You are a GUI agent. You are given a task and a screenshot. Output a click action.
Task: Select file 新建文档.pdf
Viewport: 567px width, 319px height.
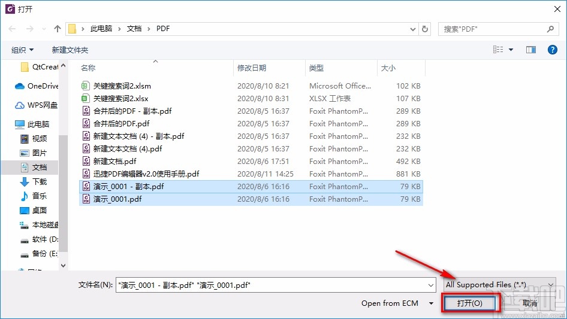pyautogui.click(x=251, y=161)
